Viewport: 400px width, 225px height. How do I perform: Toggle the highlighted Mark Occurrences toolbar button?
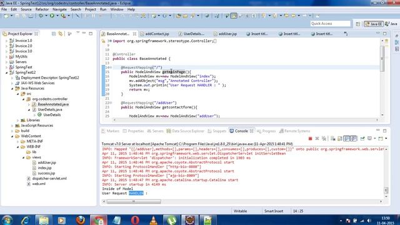pos(234,16)
